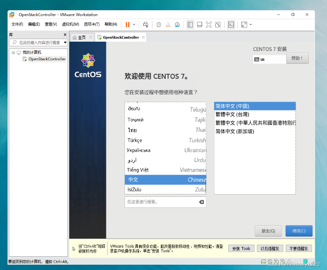Click the 安装 Tools button
This screenshot has height=270, width=327.
click(241, 249)
